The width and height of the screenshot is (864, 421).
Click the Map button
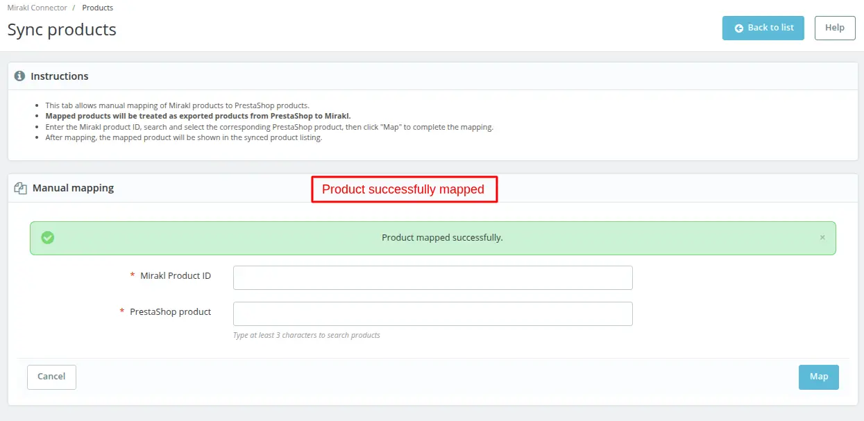818,377
